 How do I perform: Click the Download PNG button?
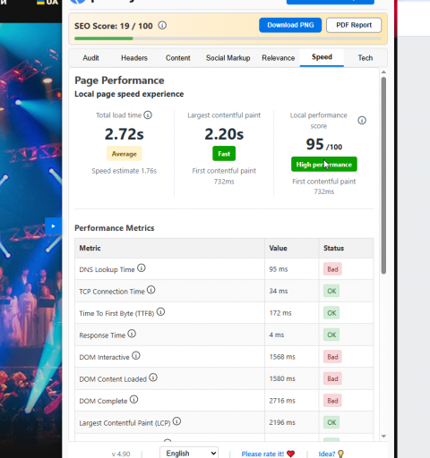[290, 25]
